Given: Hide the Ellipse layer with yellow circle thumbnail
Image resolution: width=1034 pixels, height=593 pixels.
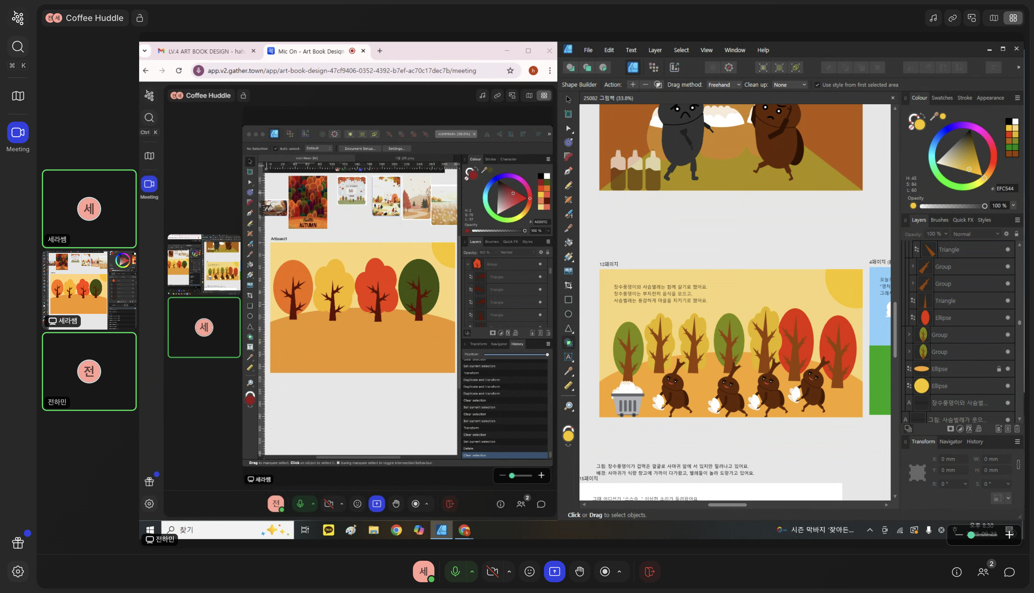Looking at the screenshot, I should click(1007, 386).
